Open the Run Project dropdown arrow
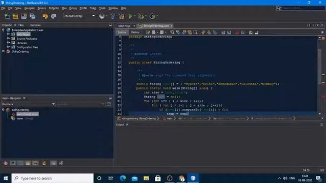Image resolution: width=326 pixels, height=183 pixels. coord(134,16)
